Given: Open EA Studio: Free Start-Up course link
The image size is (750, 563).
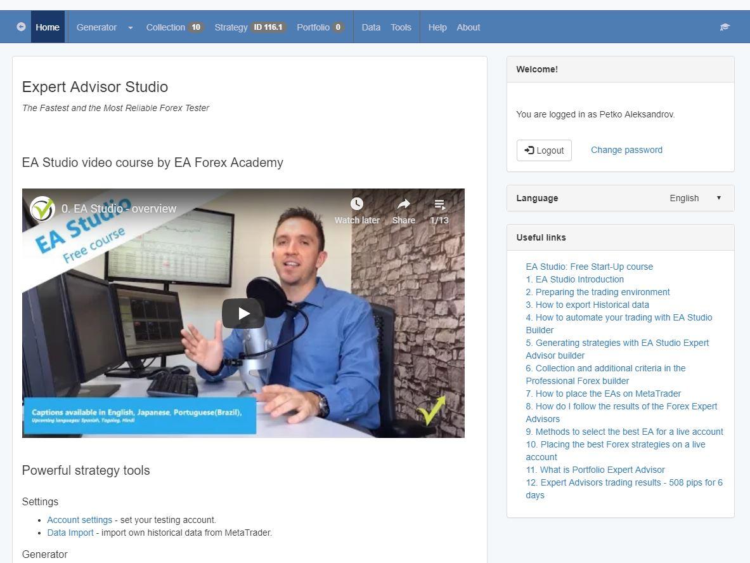Looking at the screenshot, I should tap(590, 267).
